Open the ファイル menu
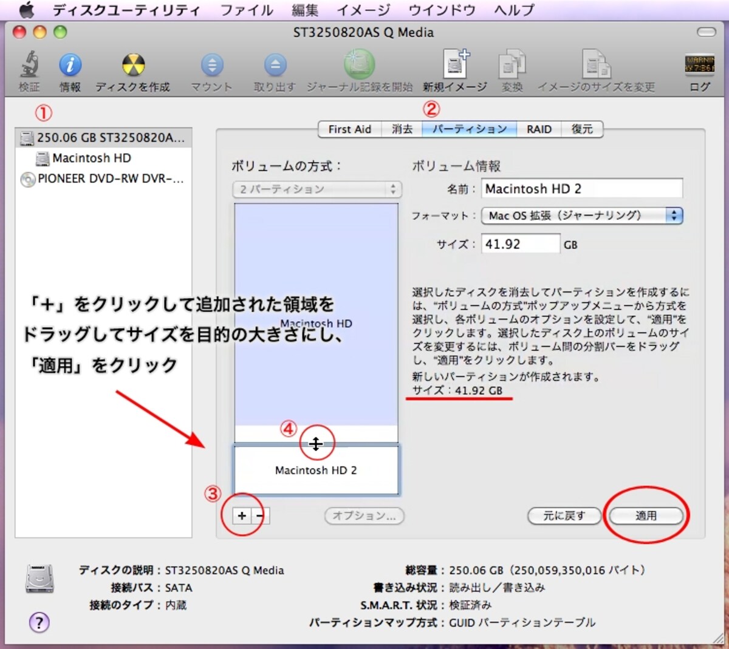The height and width of the screenshot is (649, 729). pyautogui.click(x=247, y=10)
